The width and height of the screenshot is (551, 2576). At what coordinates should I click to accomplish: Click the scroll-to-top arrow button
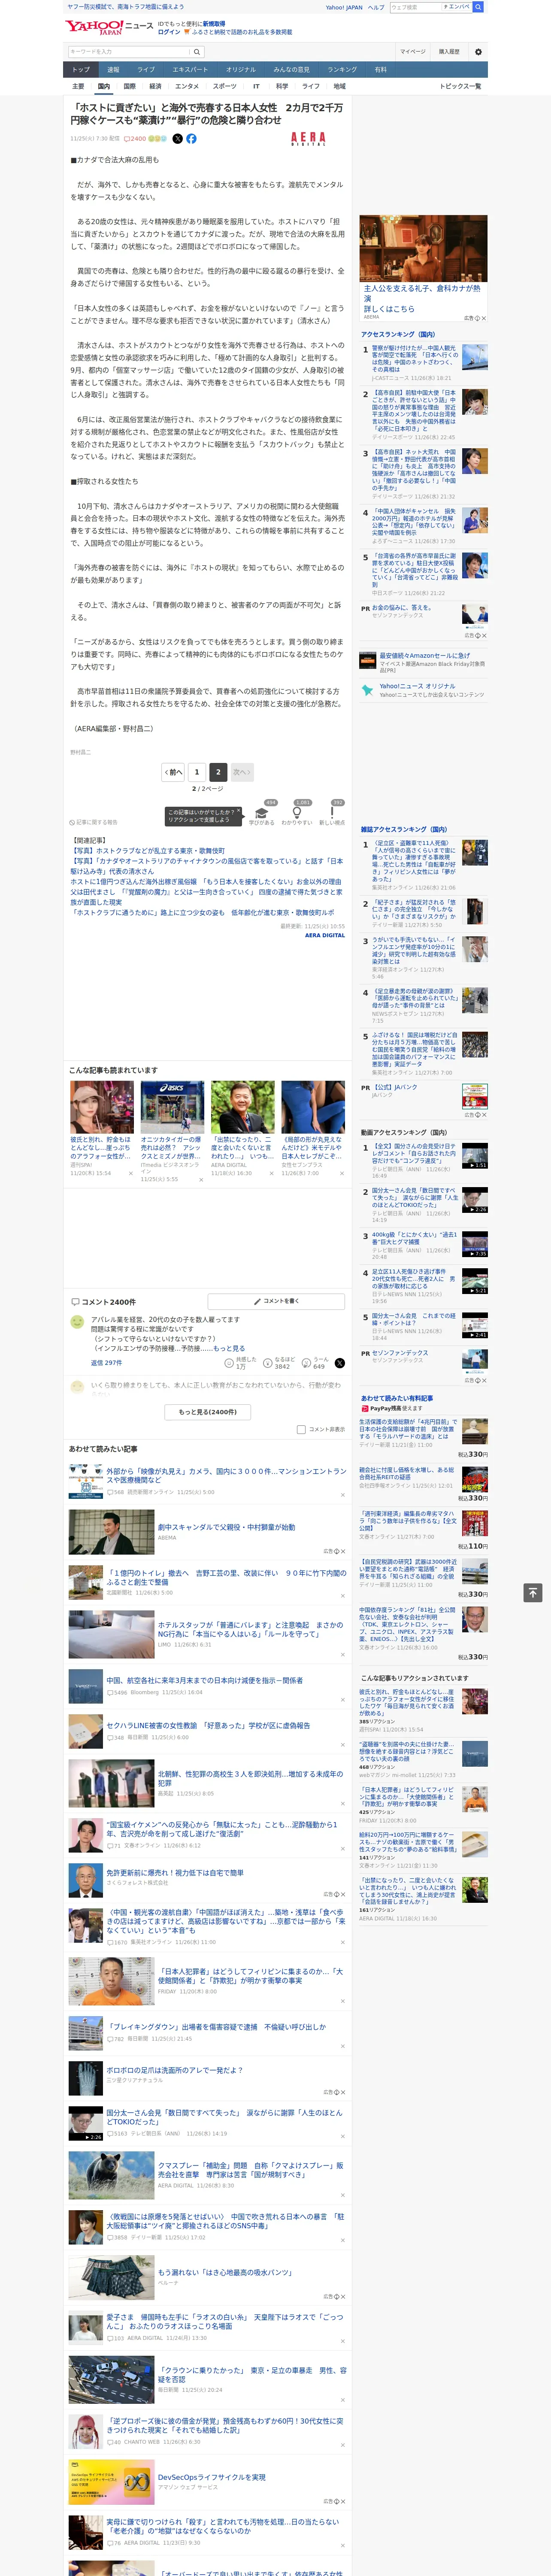point(533,1592)
